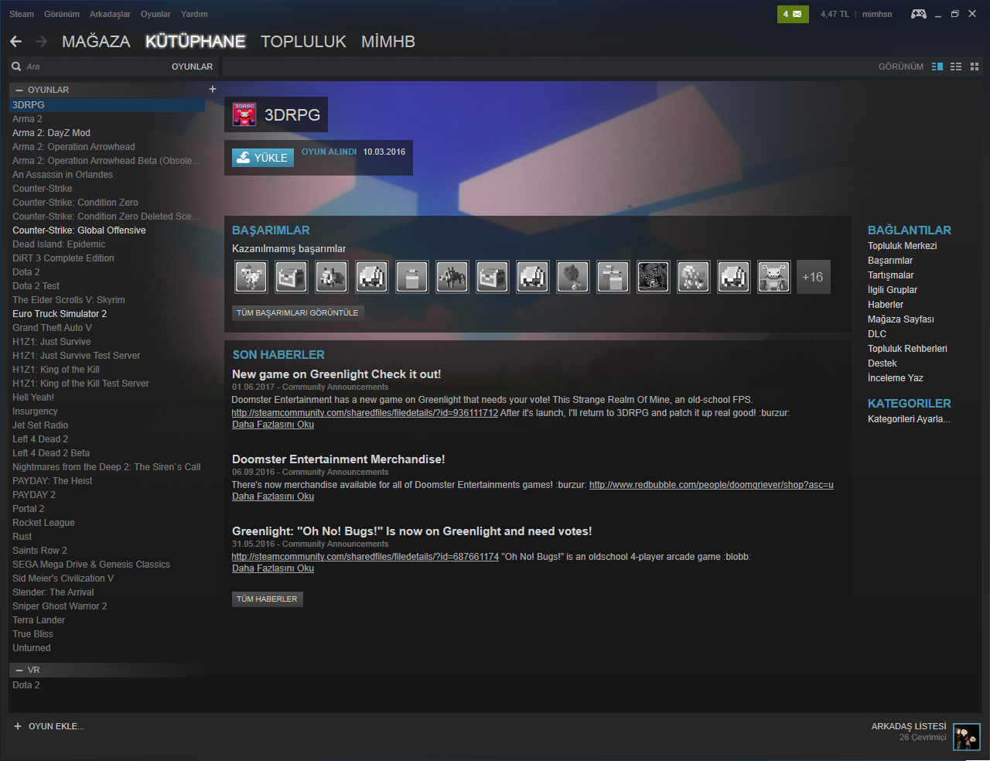Launch Big Picture mode controller icon
990x761 pixels.
(919, 14)
